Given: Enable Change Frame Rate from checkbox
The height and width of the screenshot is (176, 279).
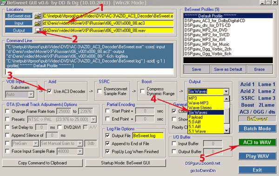Looking at the screenshot, I should point(7,111).
